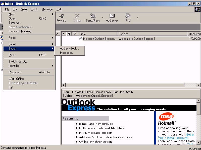The image size is (201, 150).
Task: Select Work Offline in File menu
Action: coord(16,79)
